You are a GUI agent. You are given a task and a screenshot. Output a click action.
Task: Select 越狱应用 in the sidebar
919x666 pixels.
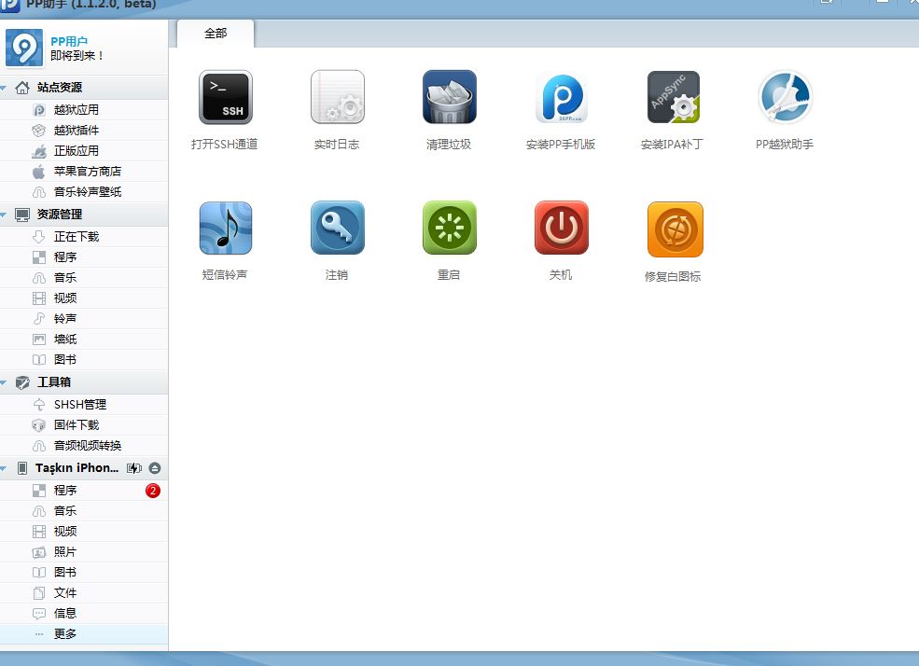point(84,110)
